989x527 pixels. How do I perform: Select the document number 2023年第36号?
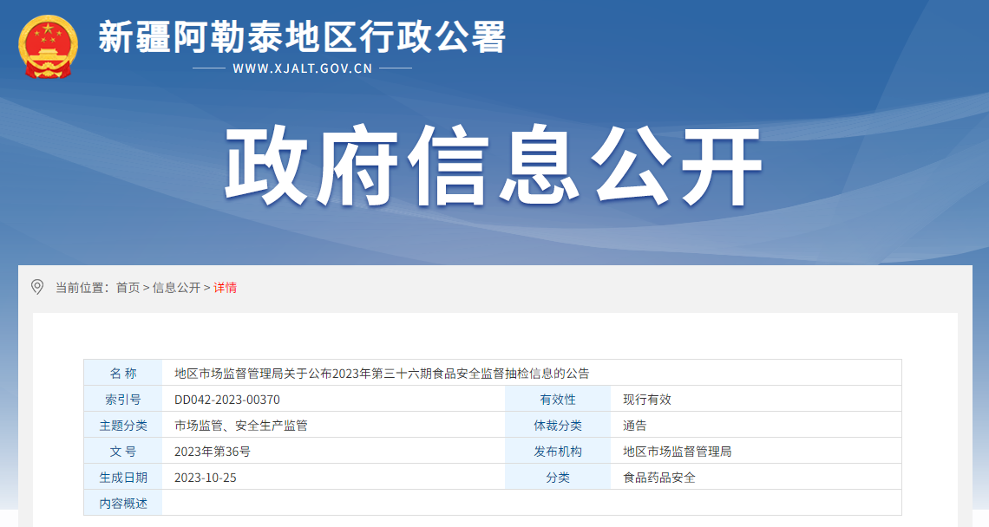tap(213, 452)
